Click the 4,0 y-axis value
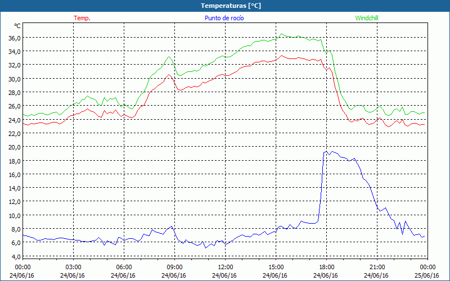This screenshot has width=450, height=281. coord(16,257)
